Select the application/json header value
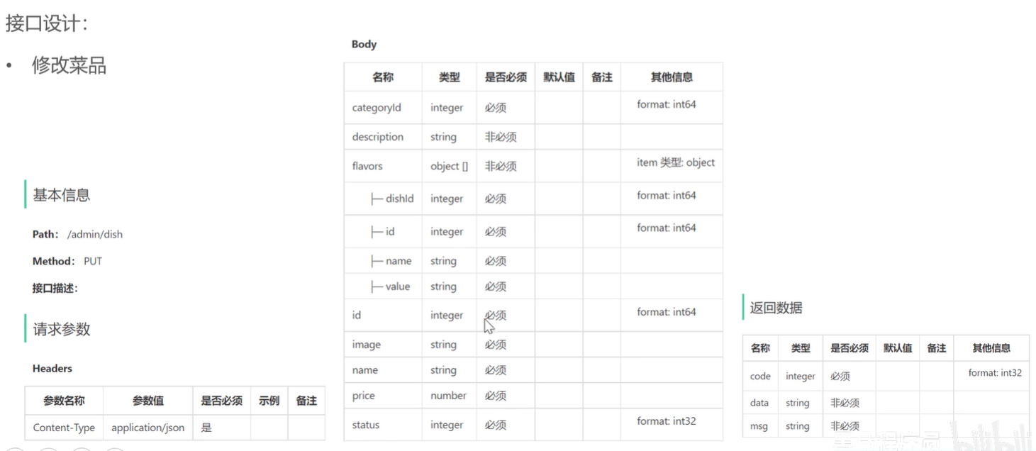Image resolution: width=1036 pixels, height=451 pixels. coord(147,428)
